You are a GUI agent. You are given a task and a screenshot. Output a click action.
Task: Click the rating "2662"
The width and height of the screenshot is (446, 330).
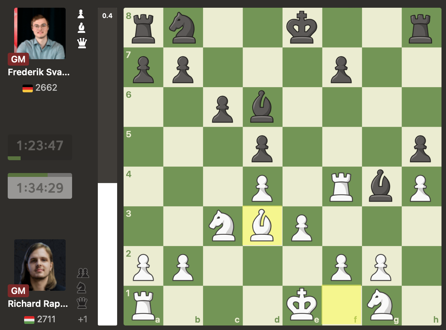[x=46, y=87]
